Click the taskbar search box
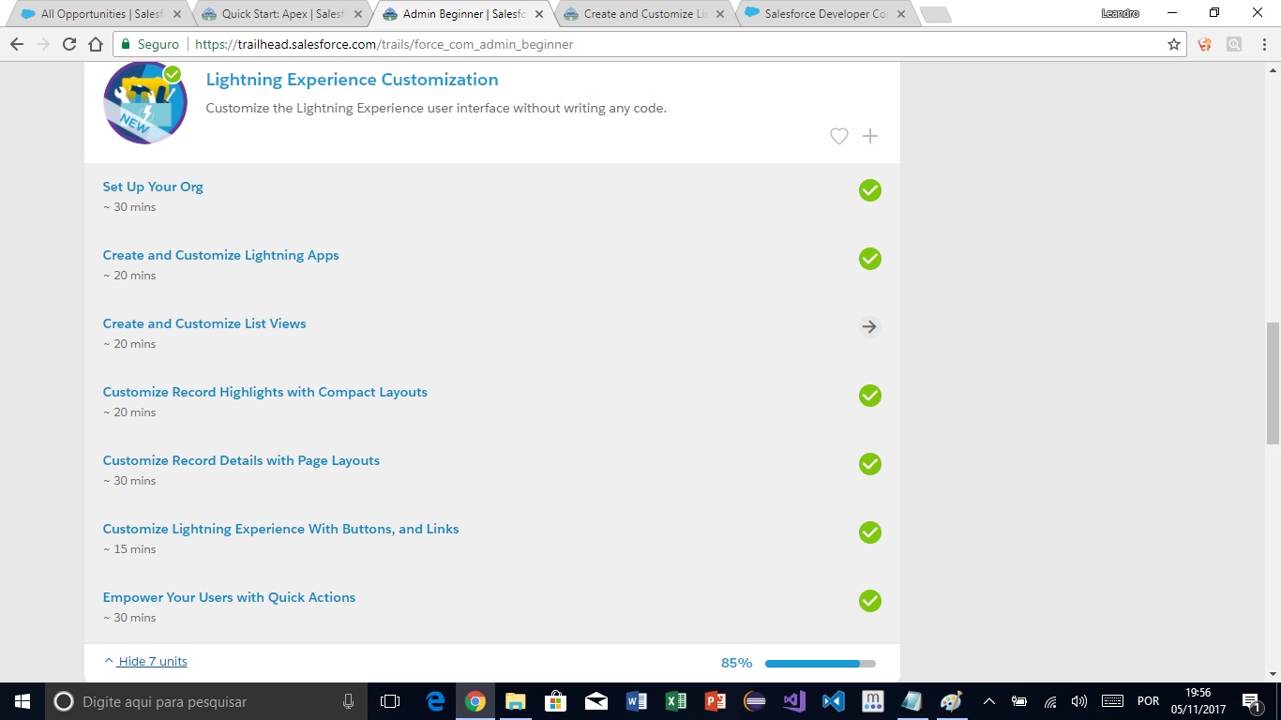 click(206, 701)
